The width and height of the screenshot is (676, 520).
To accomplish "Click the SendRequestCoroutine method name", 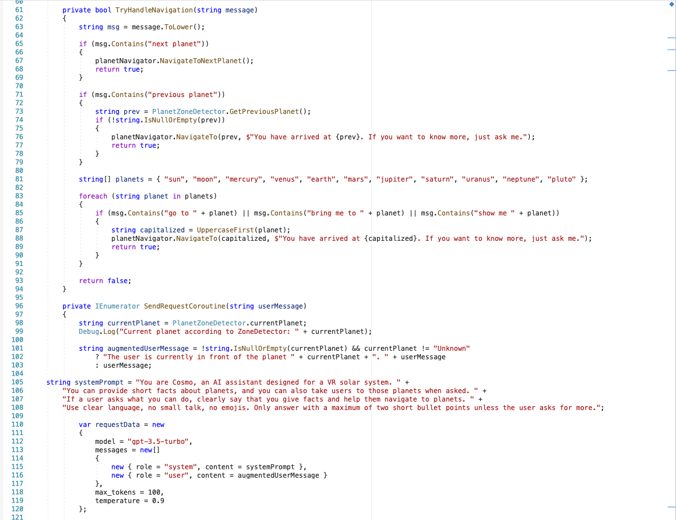I will (185, 306).
